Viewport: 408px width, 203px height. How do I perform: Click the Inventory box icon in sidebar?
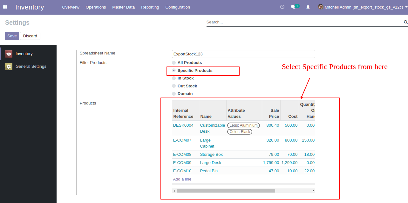[9, 54]
